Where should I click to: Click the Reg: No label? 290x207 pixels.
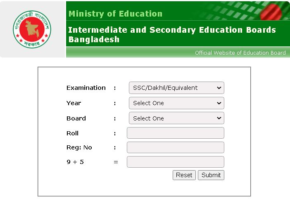coord(79,147)
